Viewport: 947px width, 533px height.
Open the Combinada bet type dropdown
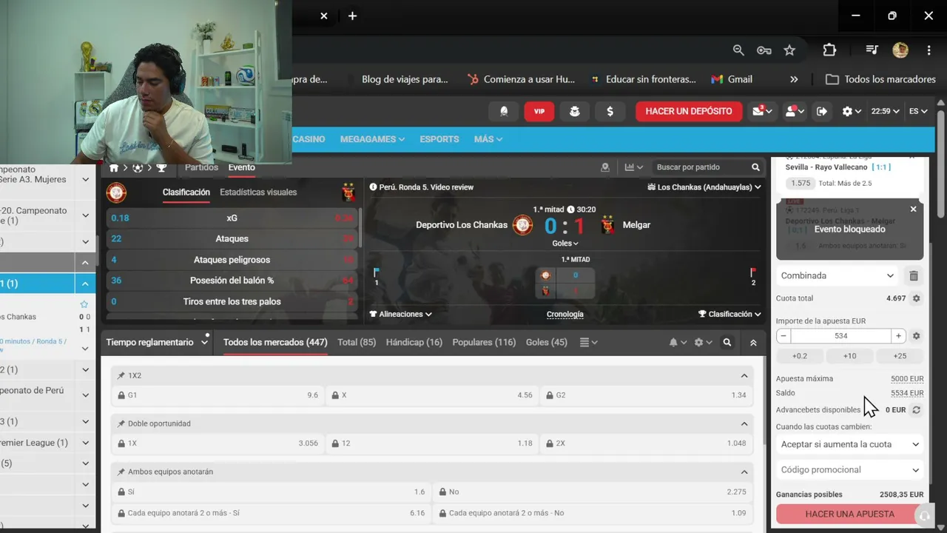(838, 275)
